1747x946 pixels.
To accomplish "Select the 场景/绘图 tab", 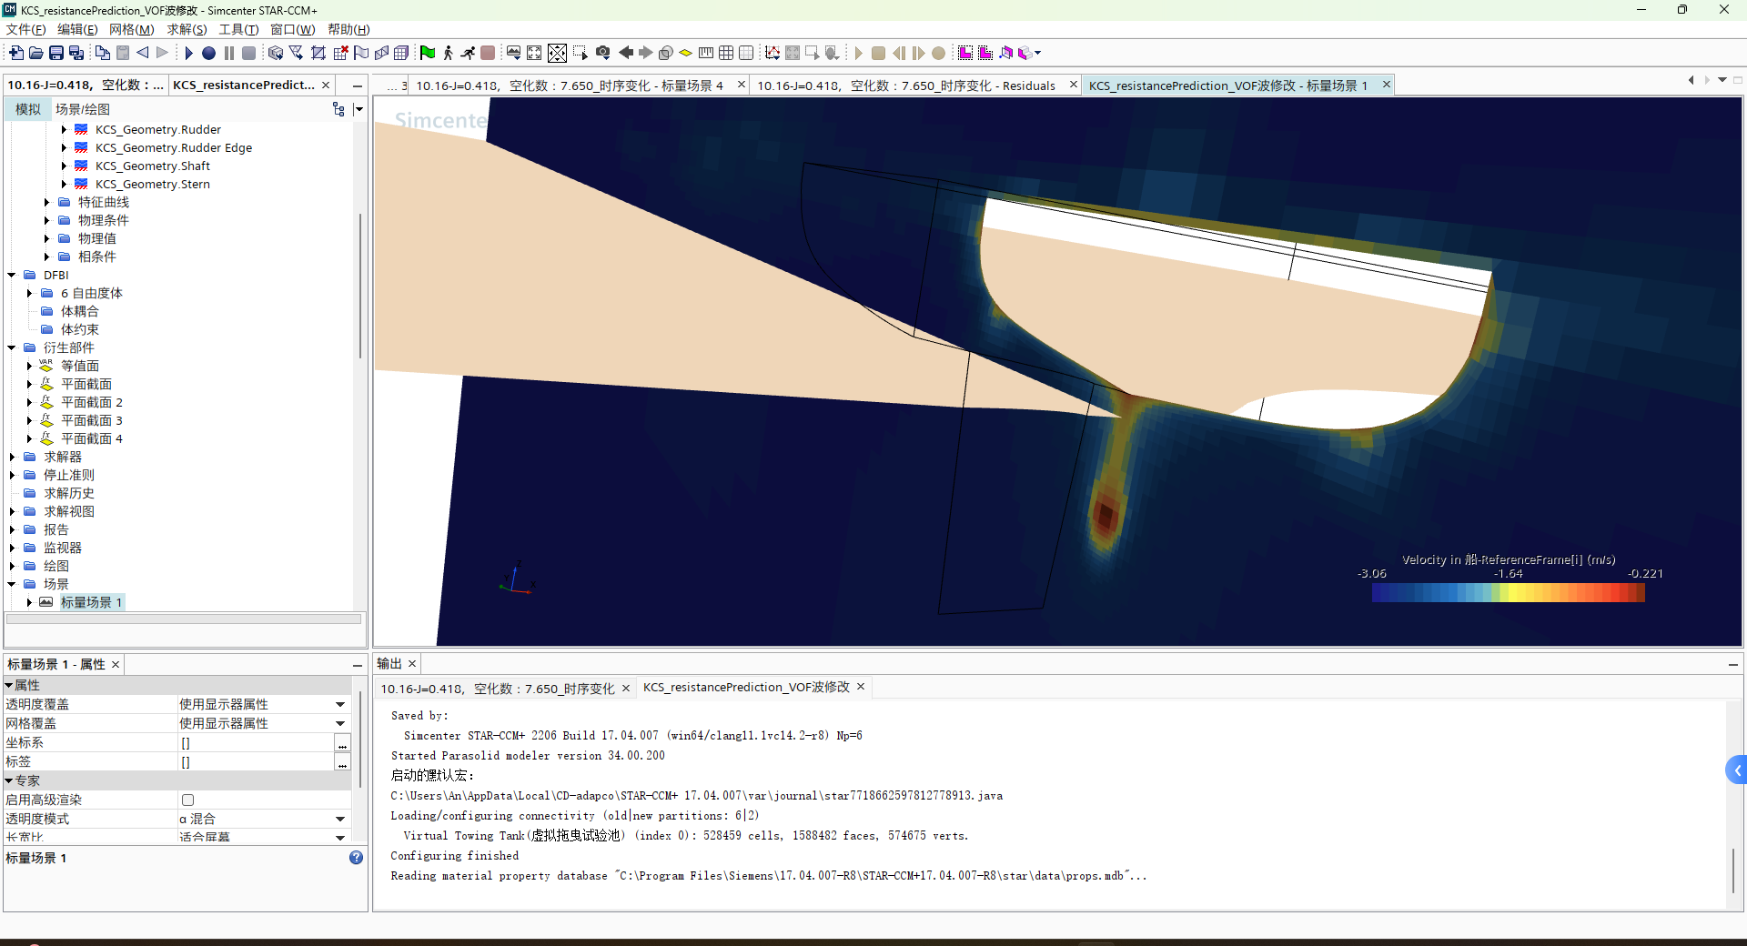I will (x=83, y=109).
